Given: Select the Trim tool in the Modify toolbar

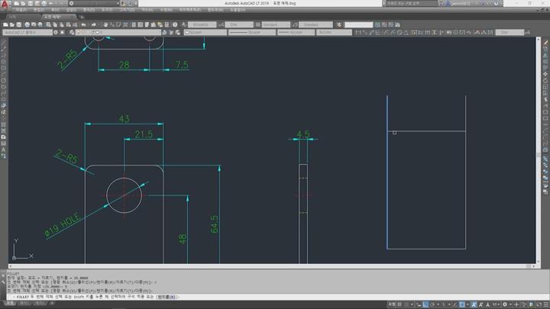Looking at the screenshot, I should tap(545, 99).
